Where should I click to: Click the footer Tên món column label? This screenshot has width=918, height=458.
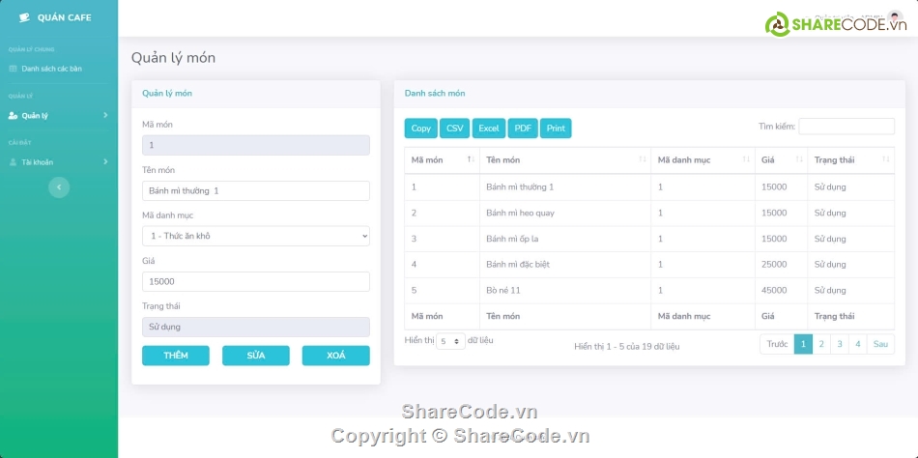(502, 316)
